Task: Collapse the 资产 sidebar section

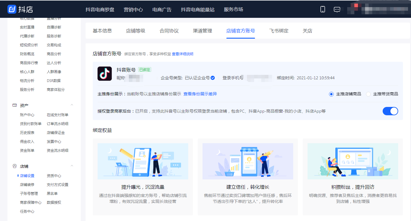Action: coord(72,105)
